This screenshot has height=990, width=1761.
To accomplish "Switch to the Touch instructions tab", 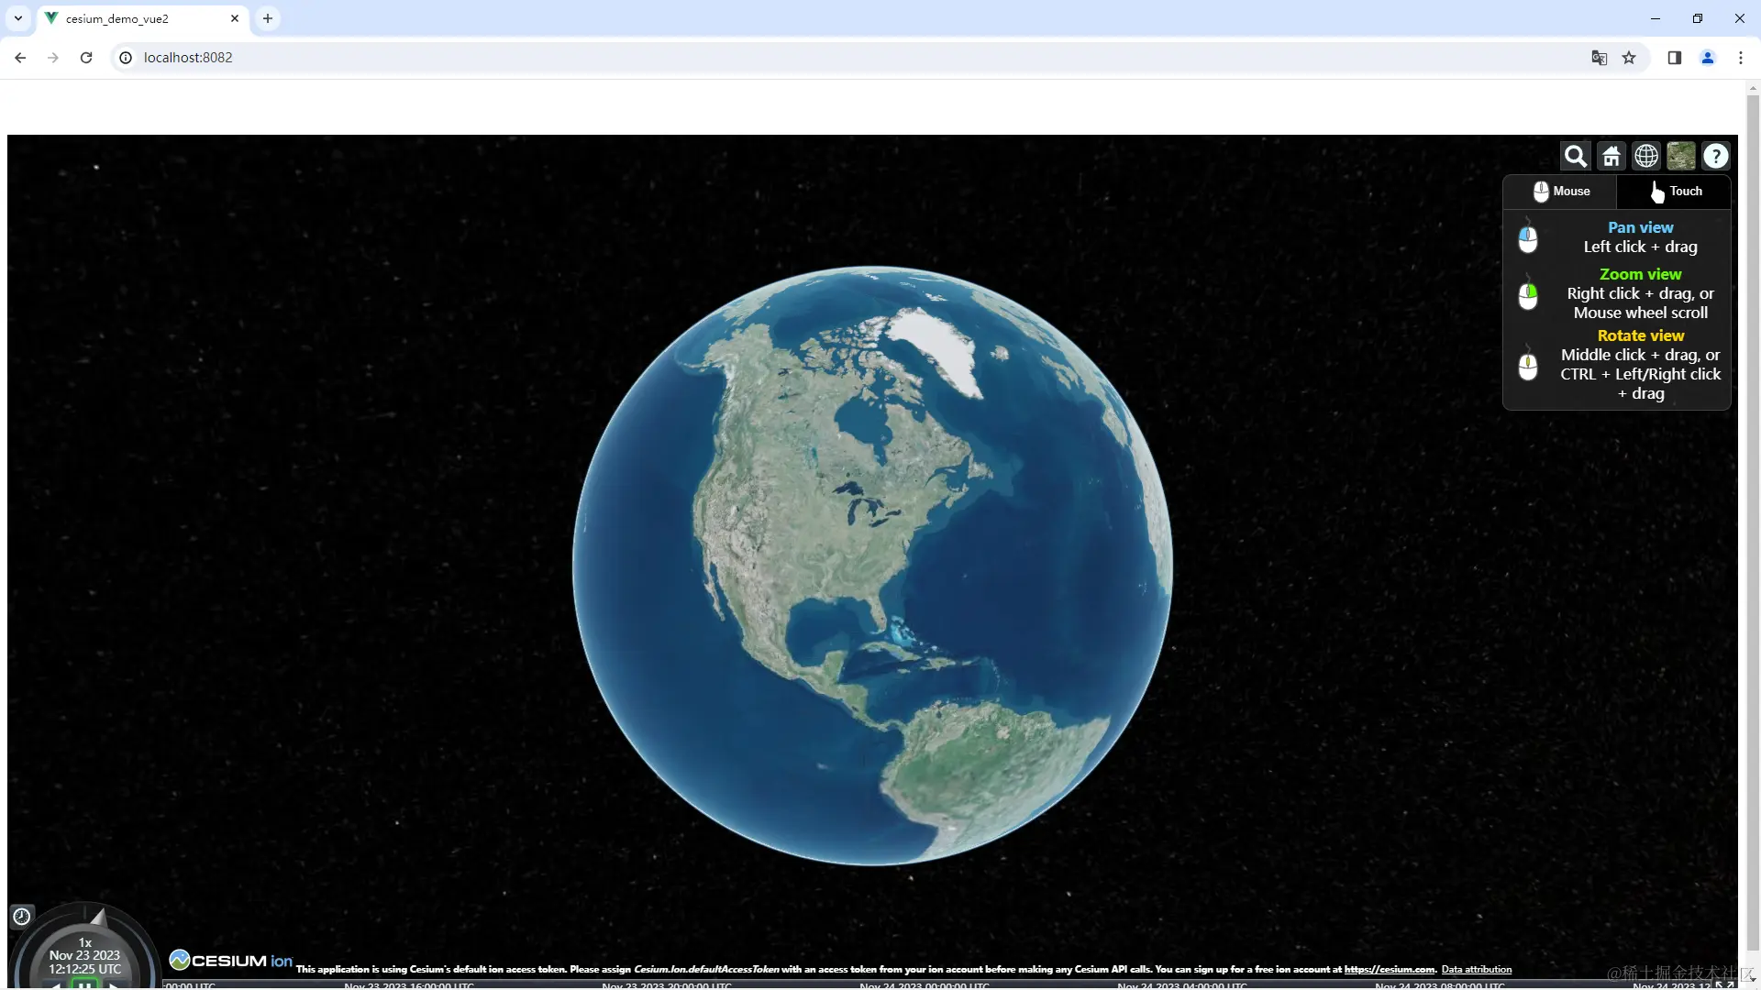I will tap(1674, 192).
